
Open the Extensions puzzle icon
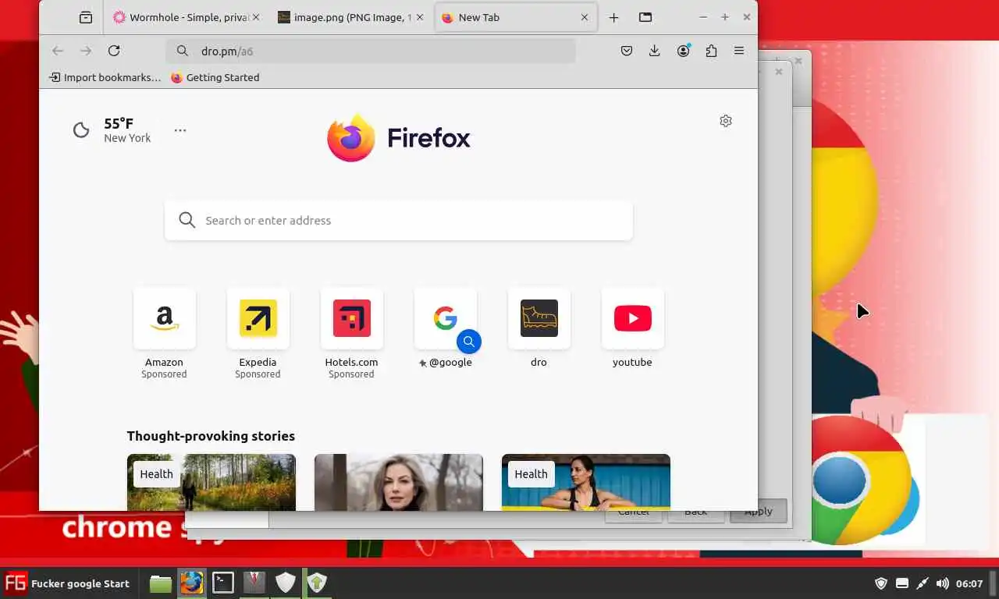[711, 51]
